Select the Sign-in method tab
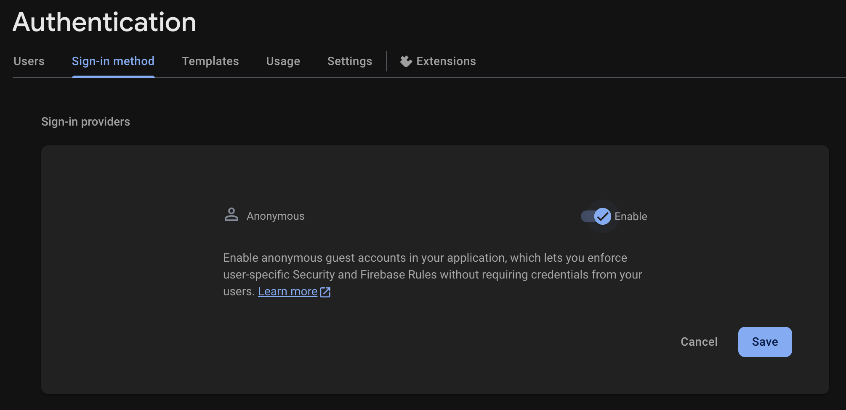 113,61
